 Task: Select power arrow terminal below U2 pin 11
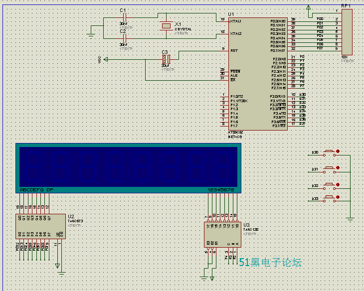pos(57,266)
